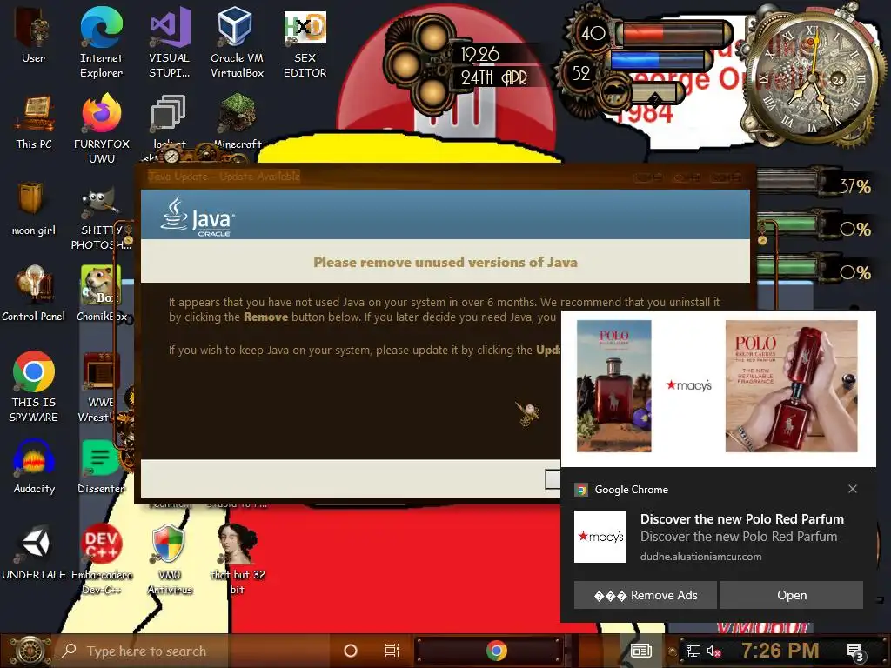Click network status tray icon
The width and height of the screenshot is (891, 668).
coord(693,651)
